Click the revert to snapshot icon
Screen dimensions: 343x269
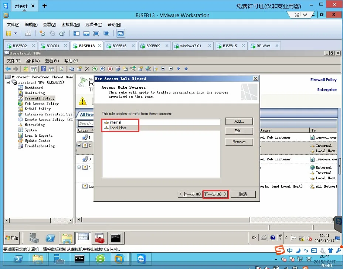pyautogui.click(x=52, y=33)
